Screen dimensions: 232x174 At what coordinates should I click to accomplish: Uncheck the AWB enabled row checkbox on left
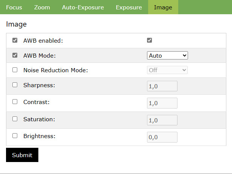coord(15,40)
